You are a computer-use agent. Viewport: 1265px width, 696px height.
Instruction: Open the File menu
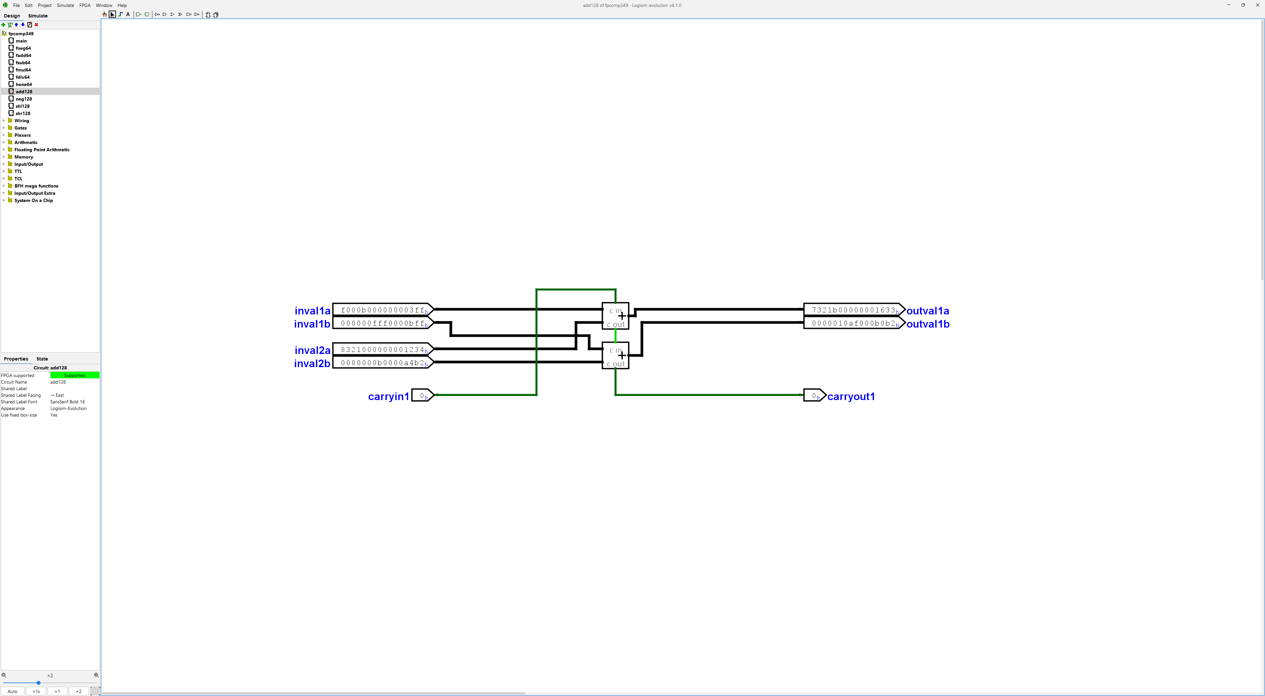16,5
